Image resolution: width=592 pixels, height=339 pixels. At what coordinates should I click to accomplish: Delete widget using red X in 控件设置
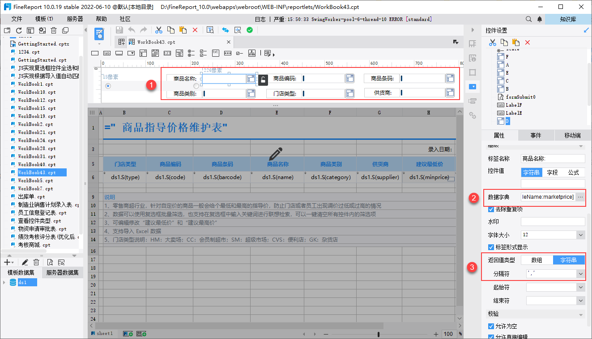coord(528,42)
